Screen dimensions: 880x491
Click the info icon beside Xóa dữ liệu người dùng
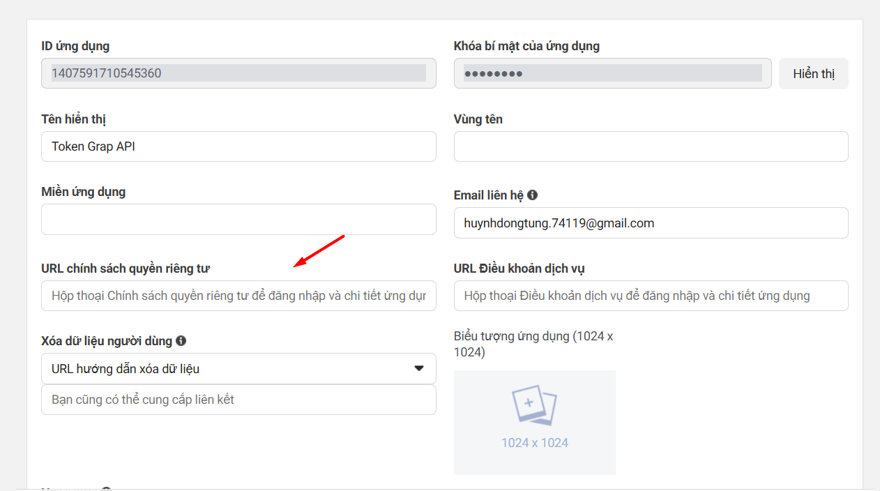[x=181, y=341]
